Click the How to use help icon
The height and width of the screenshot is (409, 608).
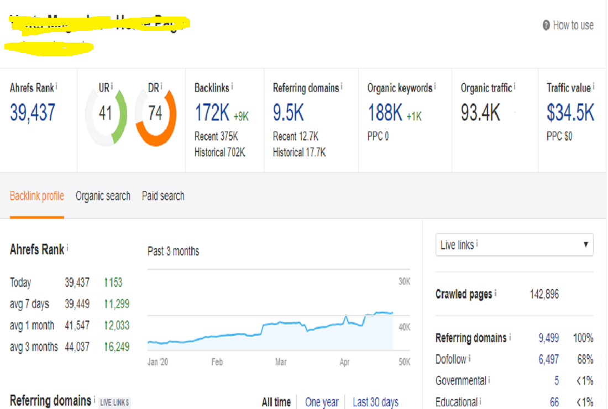(546, 25)
